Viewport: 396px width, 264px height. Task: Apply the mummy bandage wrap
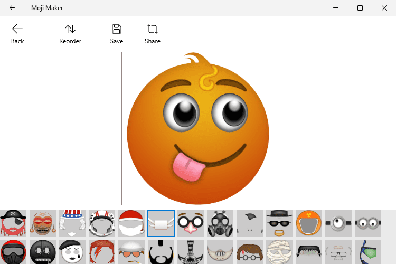pos(279,252)
